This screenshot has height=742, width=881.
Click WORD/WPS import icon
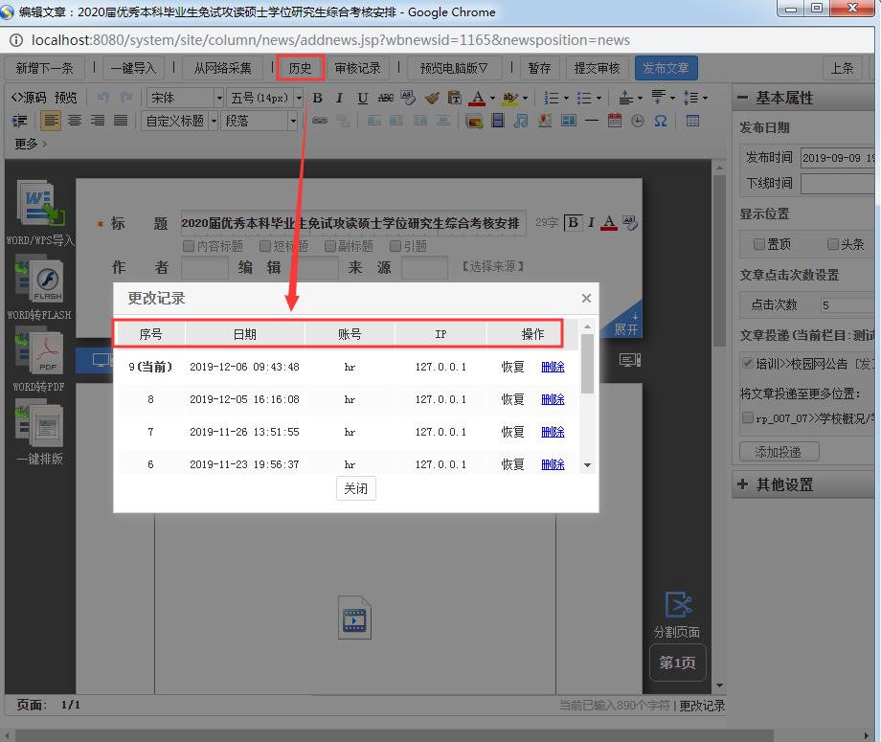click(x=40, y=203)
